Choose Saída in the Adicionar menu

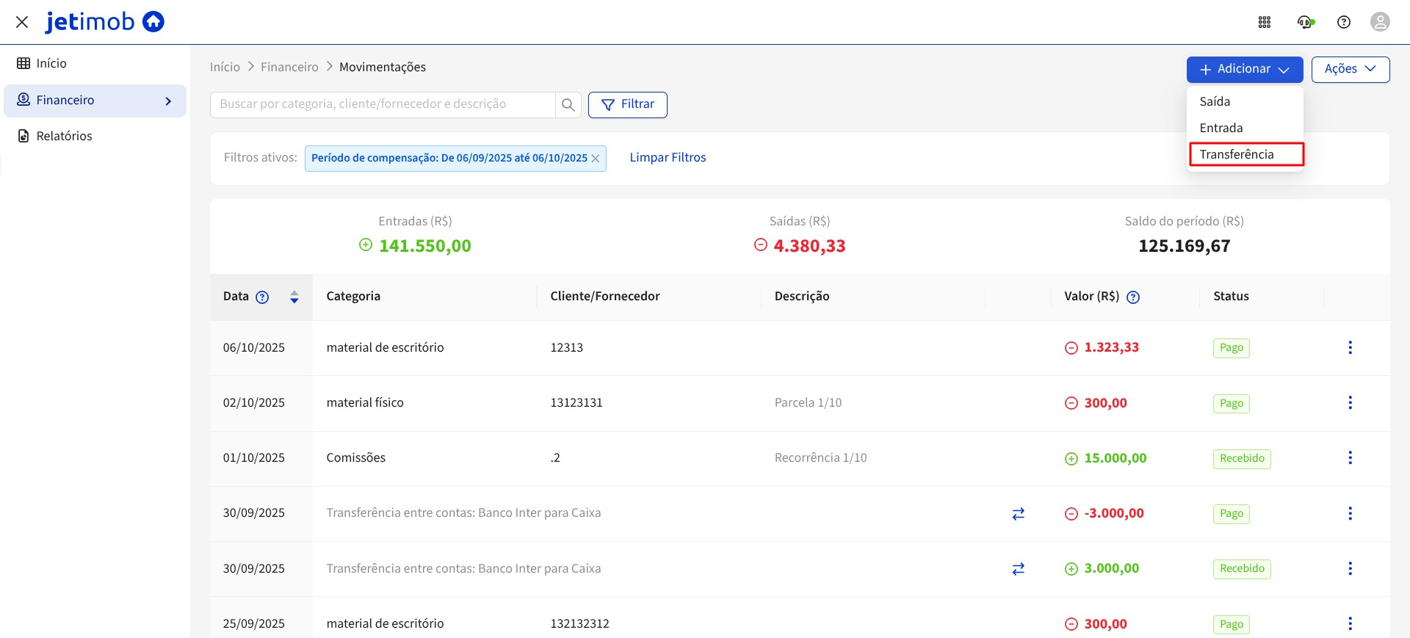click(1215, 101)
